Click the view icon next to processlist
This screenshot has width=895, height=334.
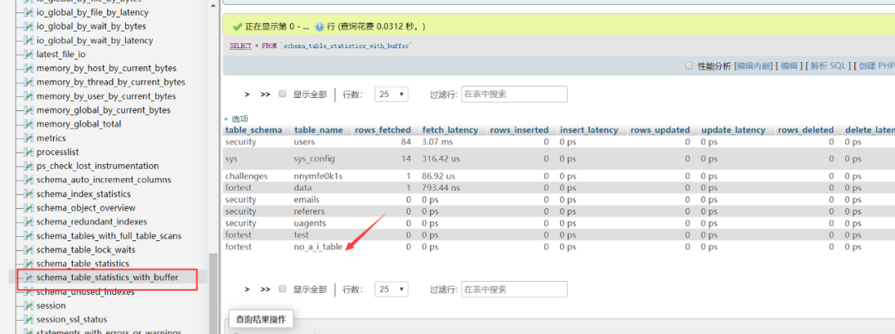(28, 152)
